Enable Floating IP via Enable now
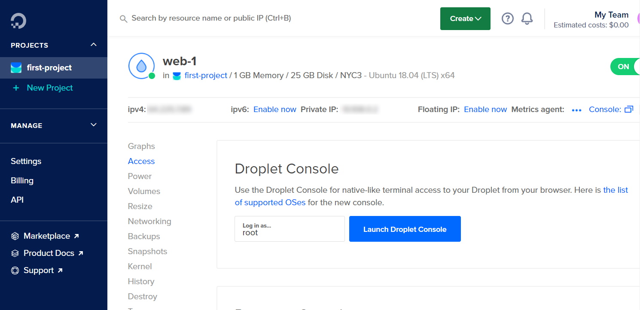Viewport: 640px width, 310px height. (485, 109)
